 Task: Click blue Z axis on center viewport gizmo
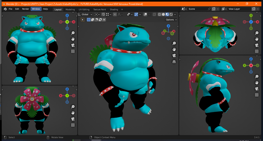click(x=169, y=26)
